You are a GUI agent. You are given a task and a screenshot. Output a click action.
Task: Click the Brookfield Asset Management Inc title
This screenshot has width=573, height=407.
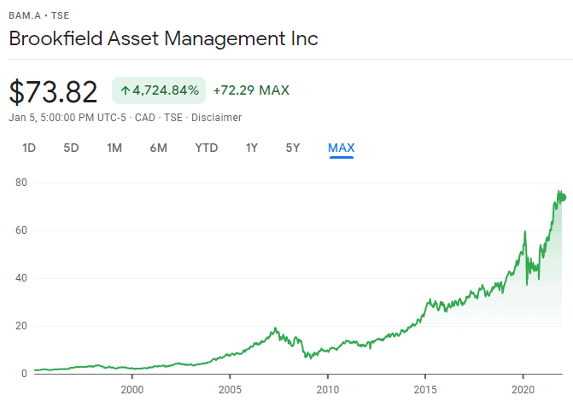[162, 39]
